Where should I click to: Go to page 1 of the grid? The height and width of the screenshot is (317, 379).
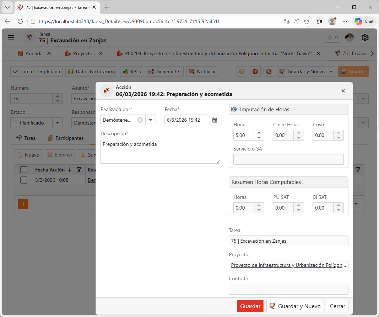pos(23,204)
